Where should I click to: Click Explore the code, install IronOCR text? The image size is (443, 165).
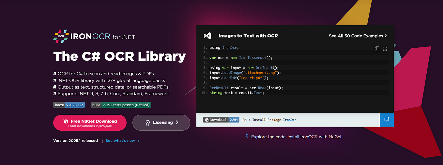tap(297, 137)
